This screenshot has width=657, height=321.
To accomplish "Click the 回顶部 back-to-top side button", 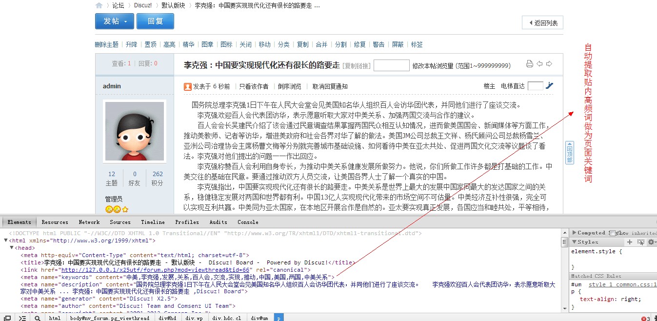I will click(x=569, y=152).
